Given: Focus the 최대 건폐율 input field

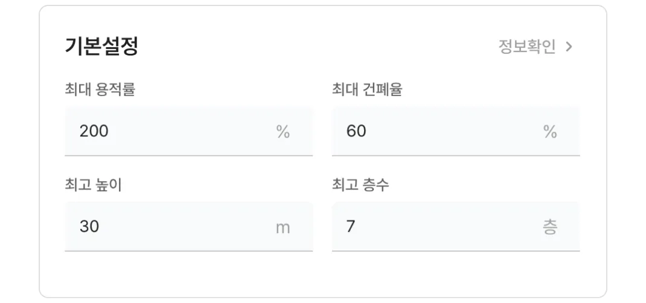Looking at the screenshot, I should pyautogui.click(x=456, y=132).
